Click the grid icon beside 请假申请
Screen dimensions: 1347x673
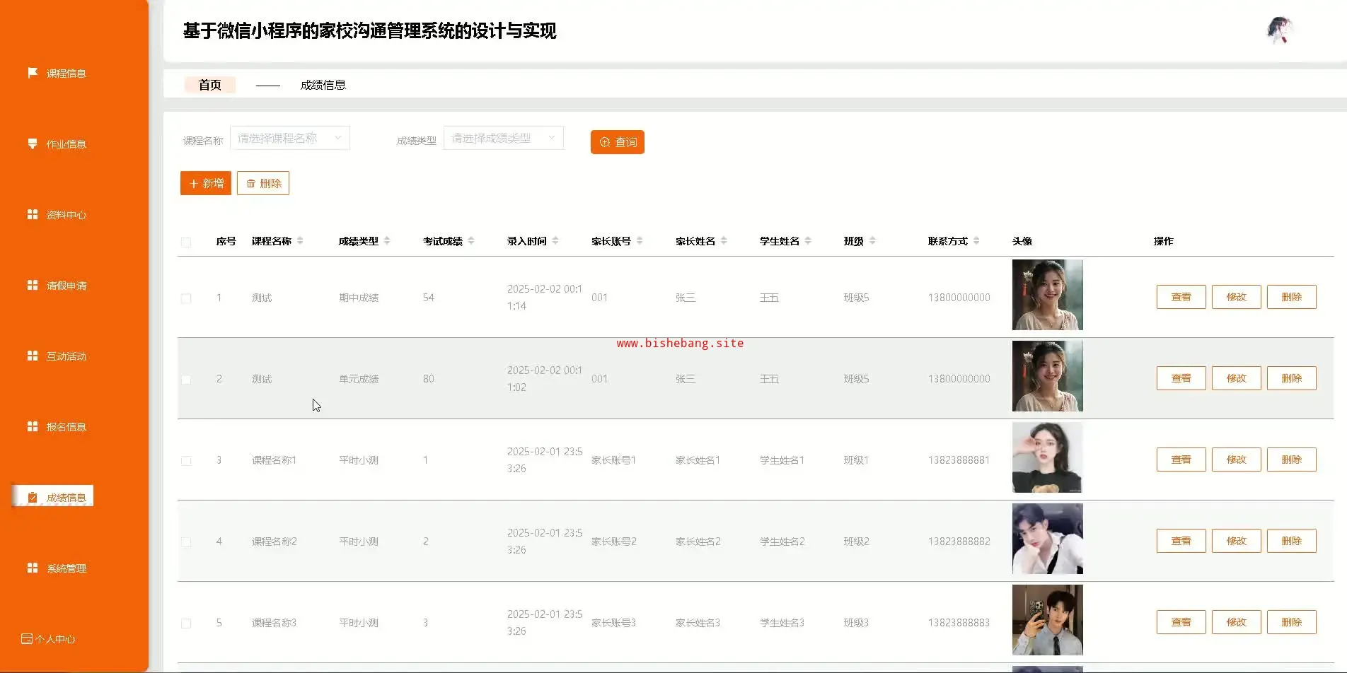tap(33, 285)
